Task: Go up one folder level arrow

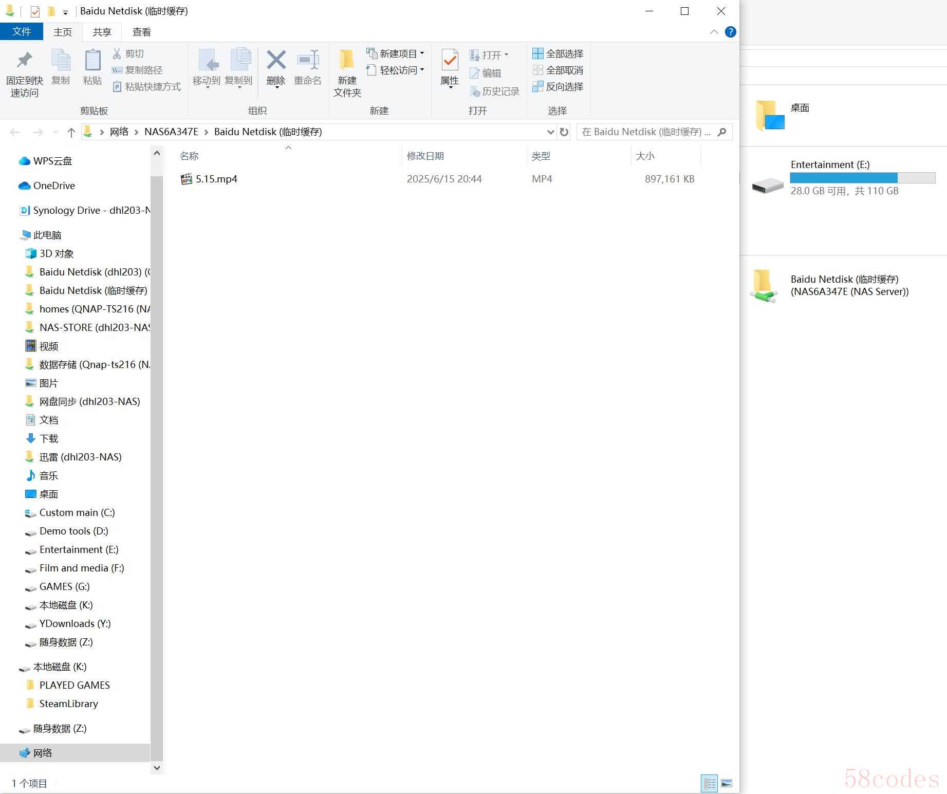Action: point(71,133)
